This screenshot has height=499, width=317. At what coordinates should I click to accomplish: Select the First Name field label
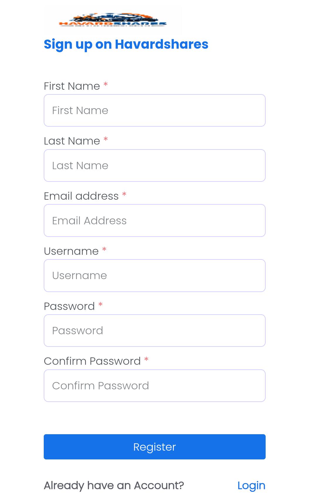72,86
